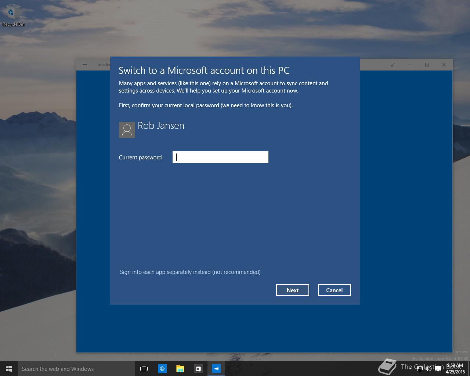Open the network status tray icon
The height and width of the screenshot is (376, 470).
pos(419,369)
